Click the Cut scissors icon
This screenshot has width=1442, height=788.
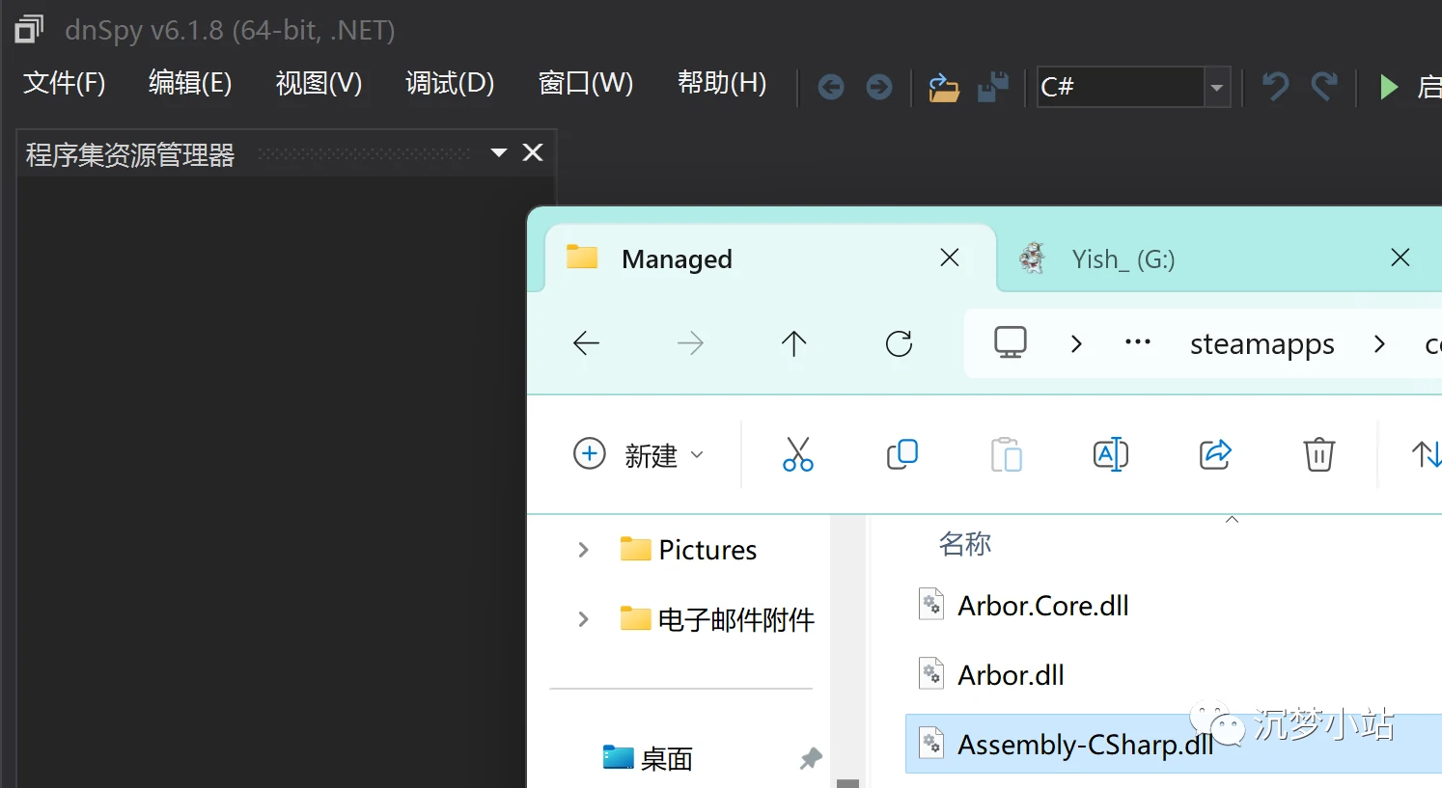coord(797,454)
